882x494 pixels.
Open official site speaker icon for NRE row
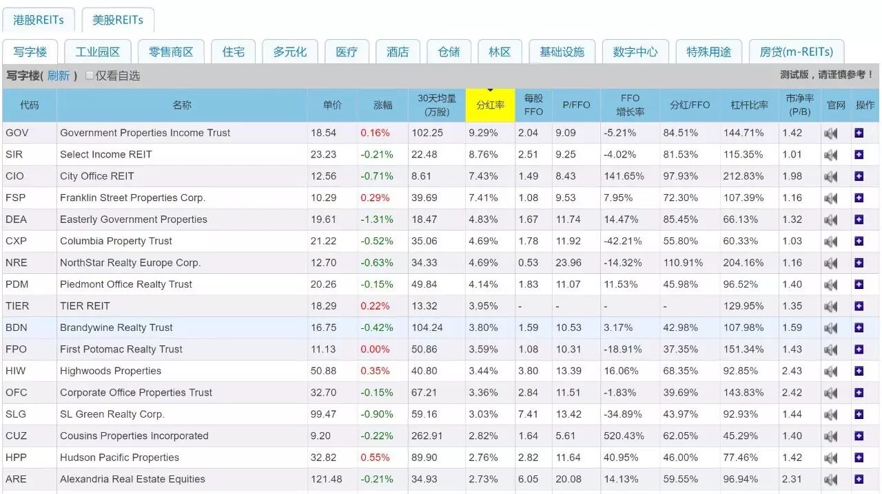click(x=831, y=264)
